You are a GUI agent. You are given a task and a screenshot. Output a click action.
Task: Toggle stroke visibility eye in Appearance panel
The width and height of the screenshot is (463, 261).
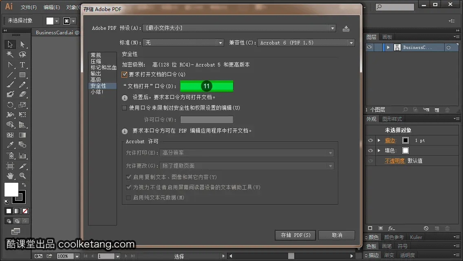pos(370,140)
